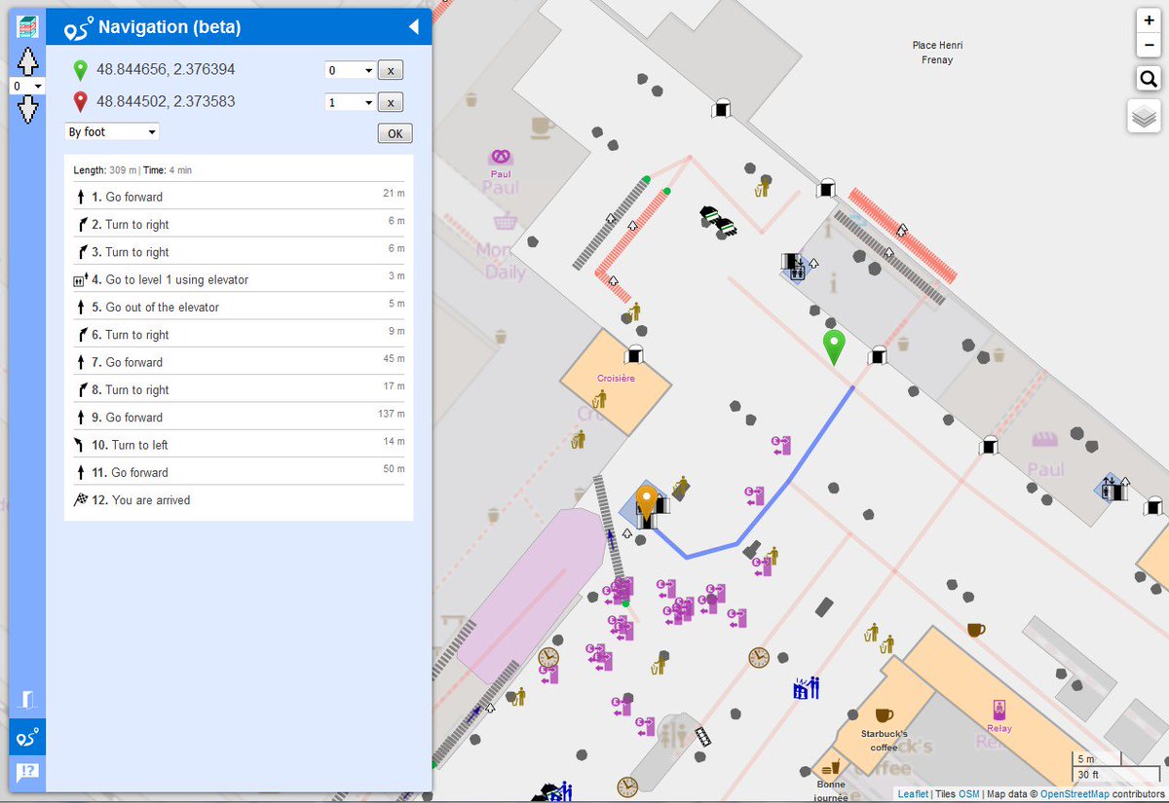Click the building levels icon in sidebar
The height and width of the screenshot is (803, 1169).
[27, 27]
